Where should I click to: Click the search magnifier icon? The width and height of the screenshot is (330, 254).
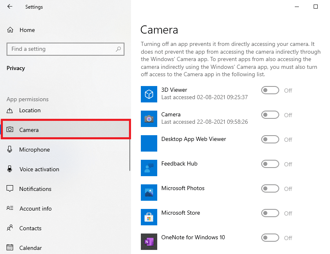point(118,49)
